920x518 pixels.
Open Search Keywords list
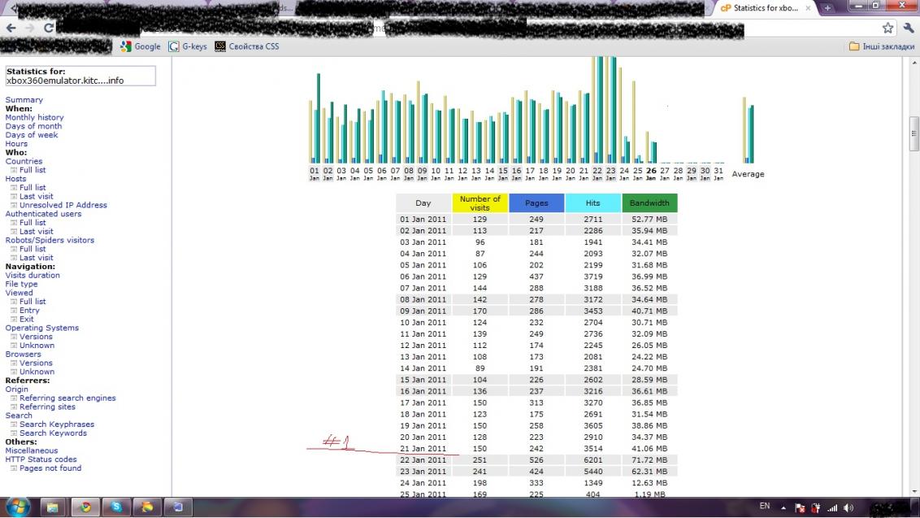click(53, 433)
